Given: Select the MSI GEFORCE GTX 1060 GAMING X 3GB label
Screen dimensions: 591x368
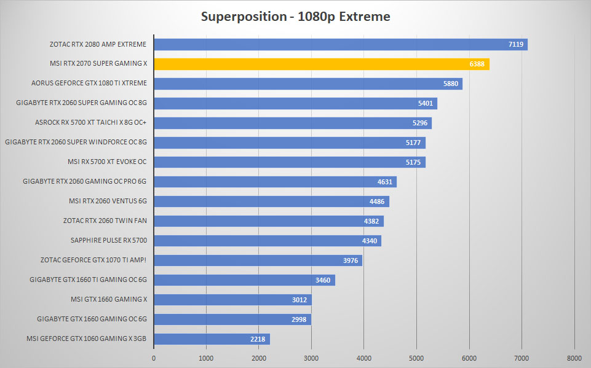Looking at the screenshot, I should (x=86, y=339).
